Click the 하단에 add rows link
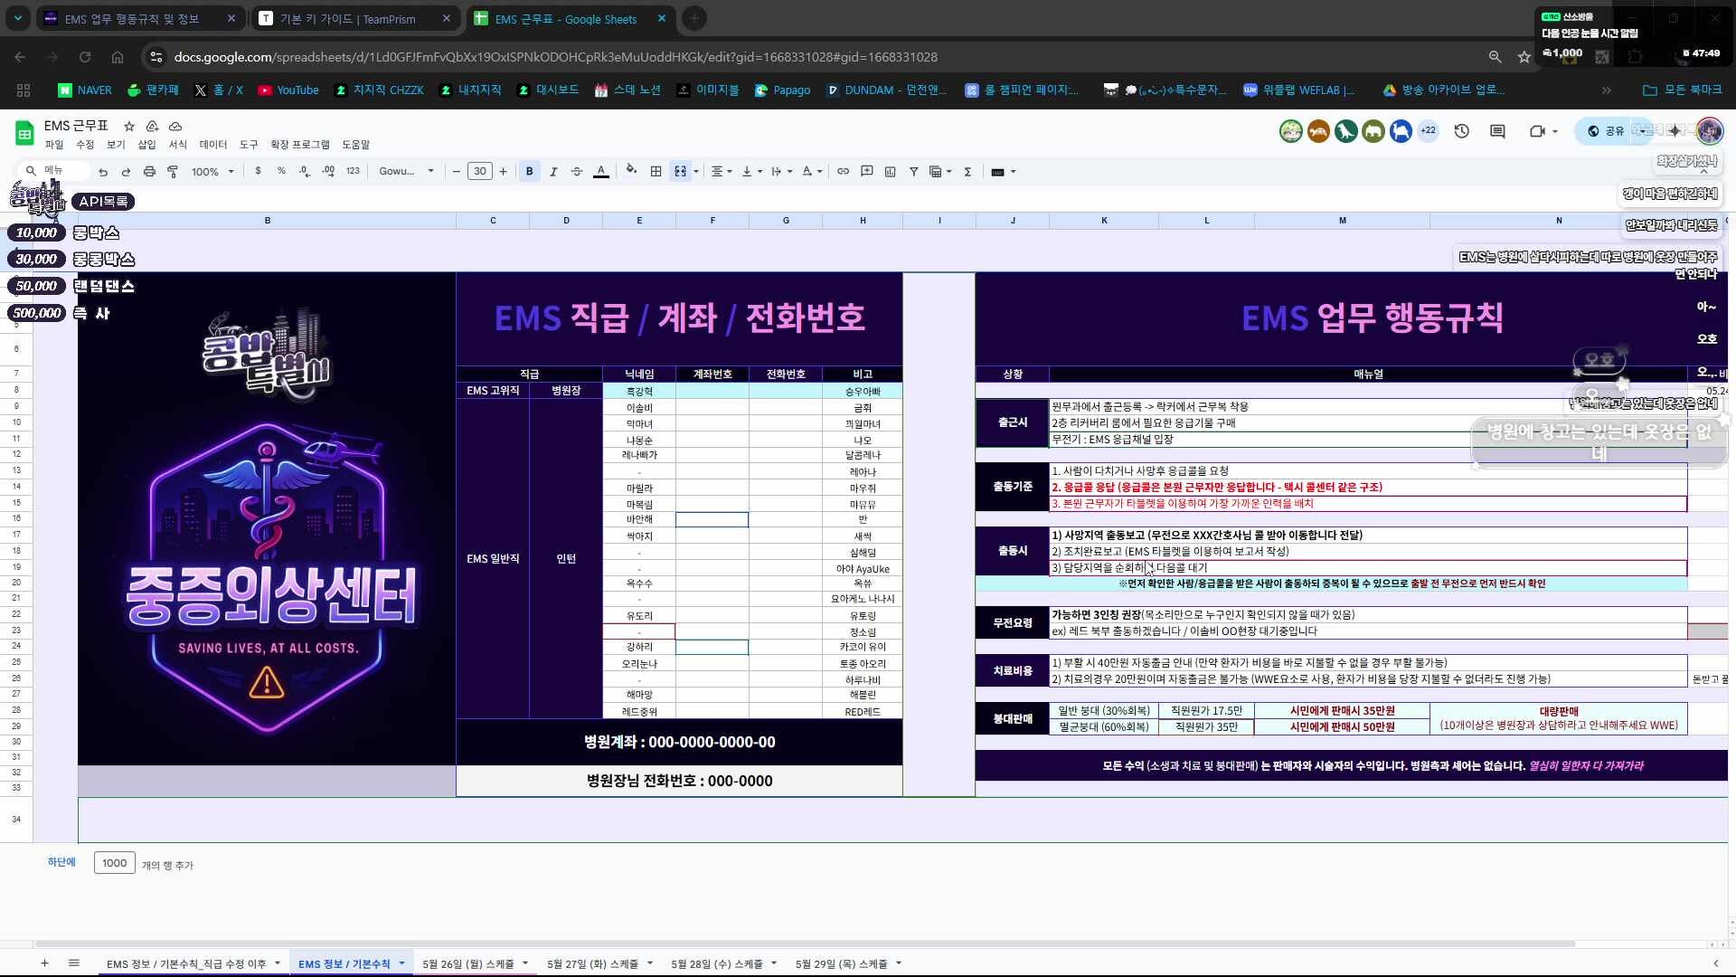The height and width of the screenshot is (977, 1736). click(x=61, y=862)
